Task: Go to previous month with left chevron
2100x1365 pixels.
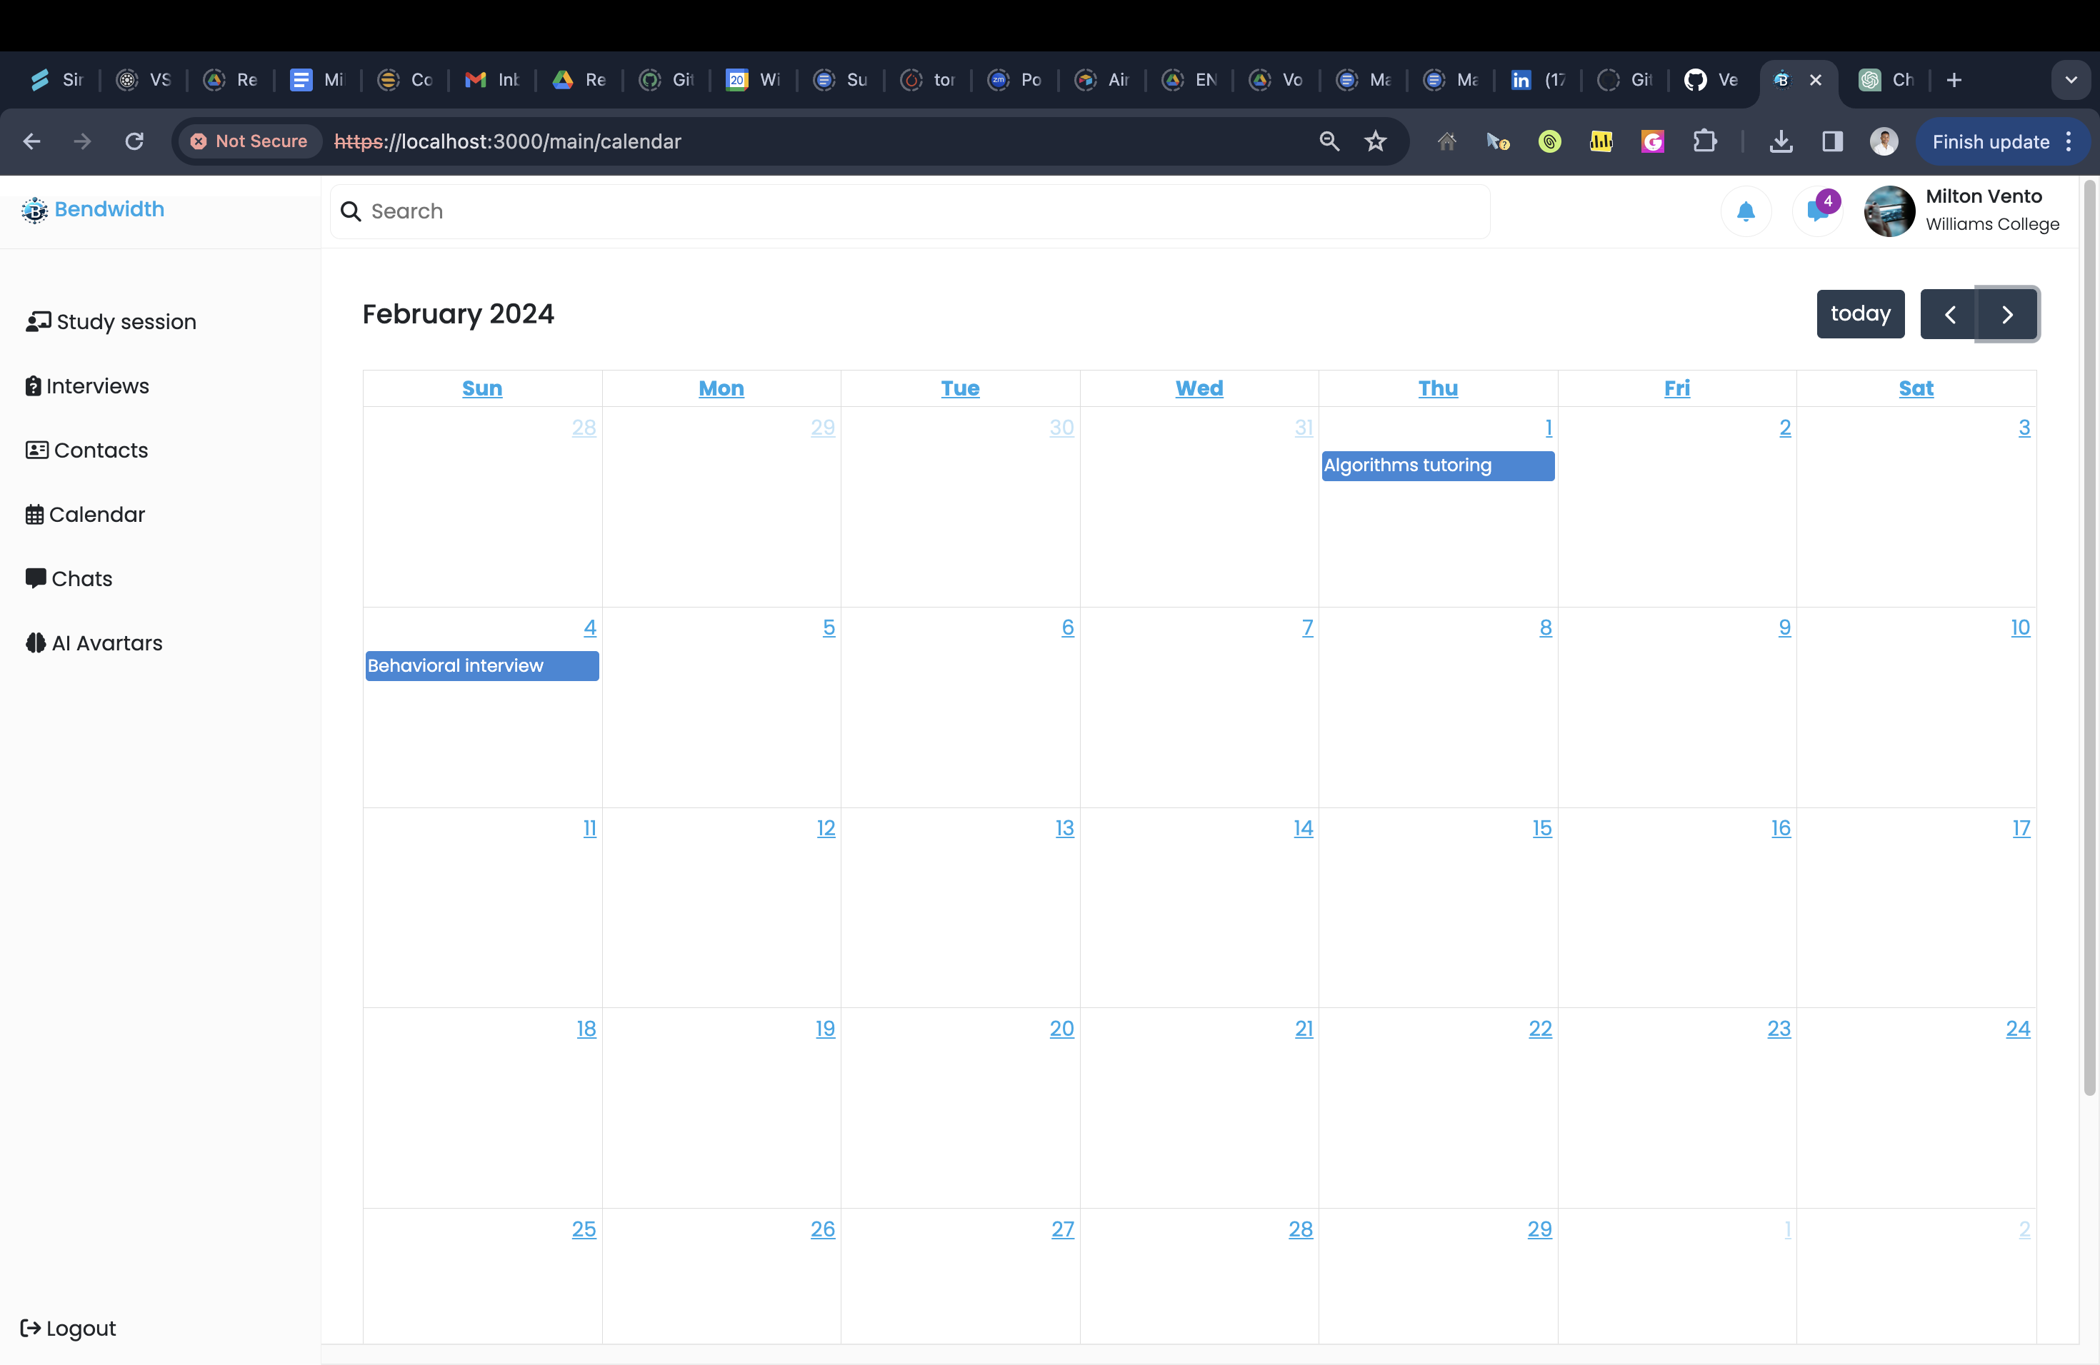Action: pyautogui.click(x=1950, y=315)
